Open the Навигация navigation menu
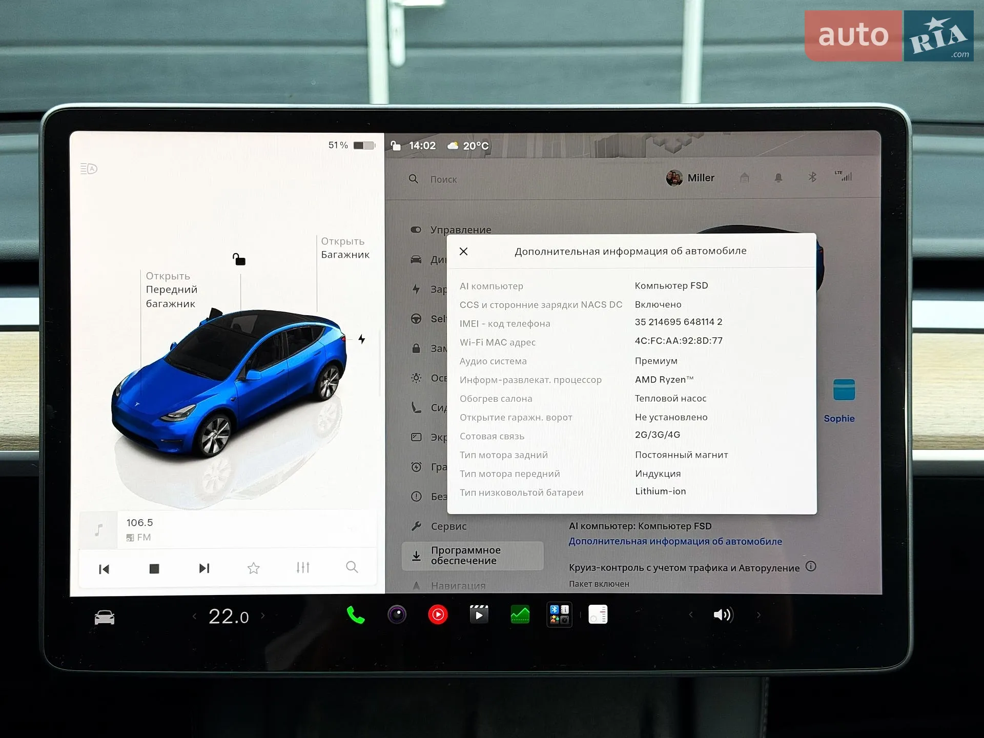Viewport: 984px width, 738px height. coord(449,585)
